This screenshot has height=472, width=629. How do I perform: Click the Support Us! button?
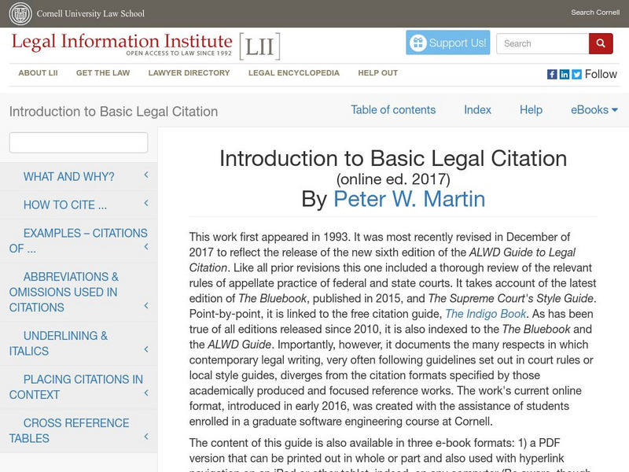point(448,42)
